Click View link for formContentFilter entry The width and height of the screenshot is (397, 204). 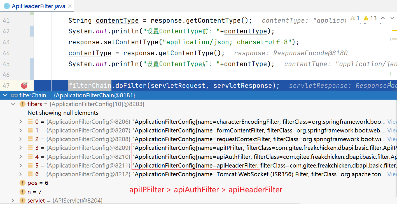(392, 130)
